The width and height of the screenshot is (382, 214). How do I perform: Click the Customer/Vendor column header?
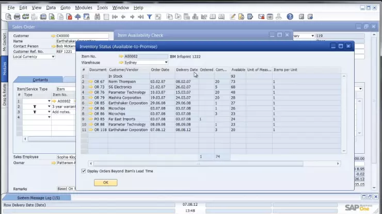(x=124, y=70)
